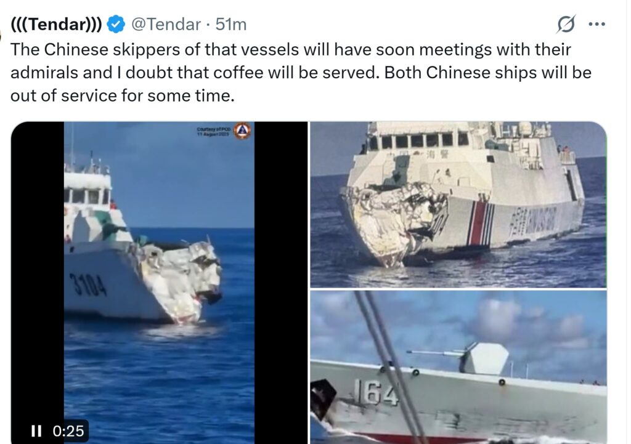Click the 3104 hull number in the video
The width and height of the screenshot is (631, 444).
89,285
